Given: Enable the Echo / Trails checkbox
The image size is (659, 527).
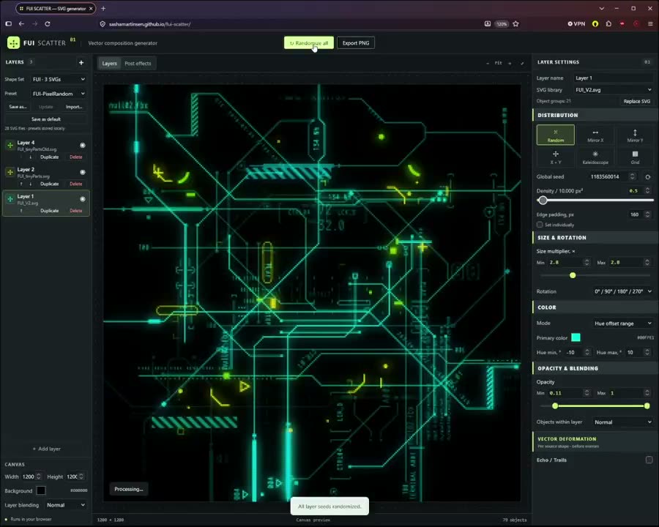Looking at the screenshot, I should [x=649, y=460].
